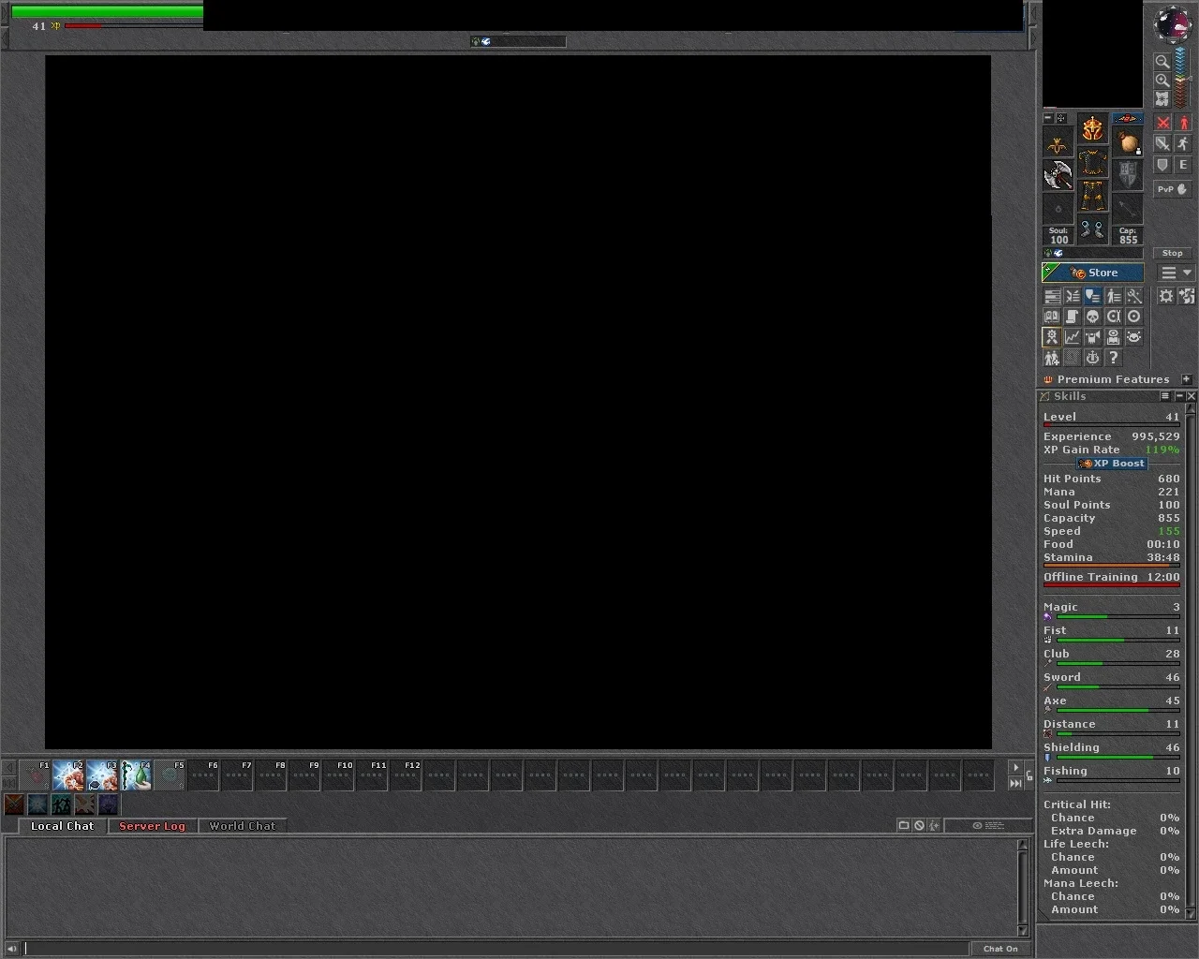Open the backpack bag slot
The image size is (1199, 959).
[x=1128, y=142]
